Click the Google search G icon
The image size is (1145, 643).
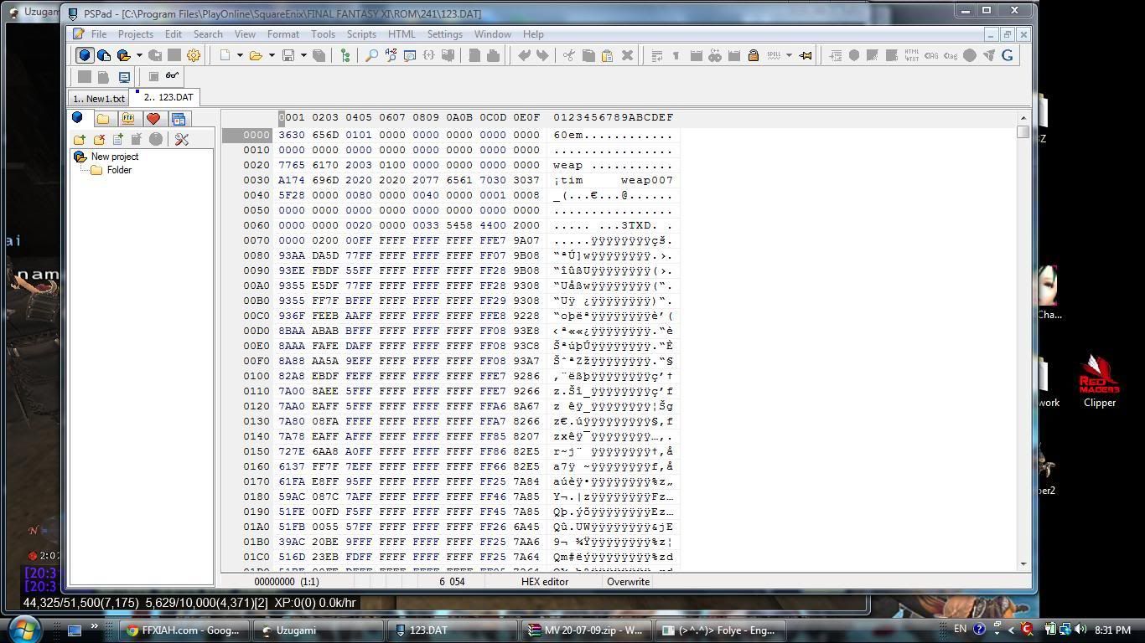1008,55
